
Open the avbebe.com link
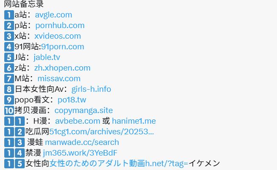pyautogui.click(x=78, y=121)
